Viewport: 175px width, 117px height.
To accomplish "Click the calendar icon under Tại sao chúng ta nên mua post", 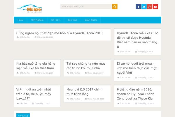I will point(86,73).
